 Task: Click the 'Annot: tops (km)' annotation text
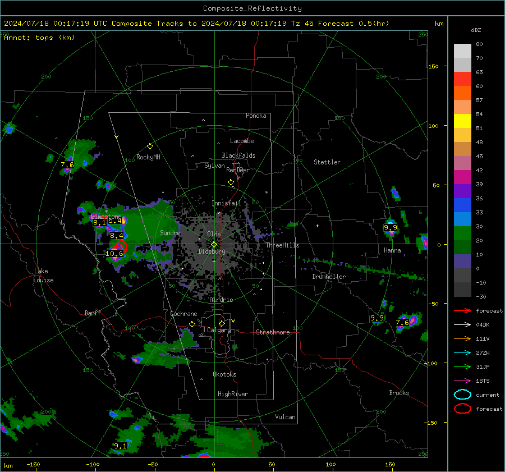coord(40,38)
